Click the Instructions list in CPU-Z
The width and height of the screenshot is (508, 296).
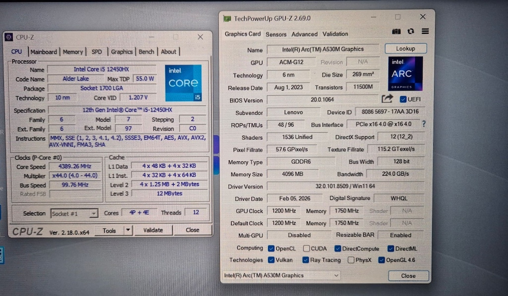127,141
